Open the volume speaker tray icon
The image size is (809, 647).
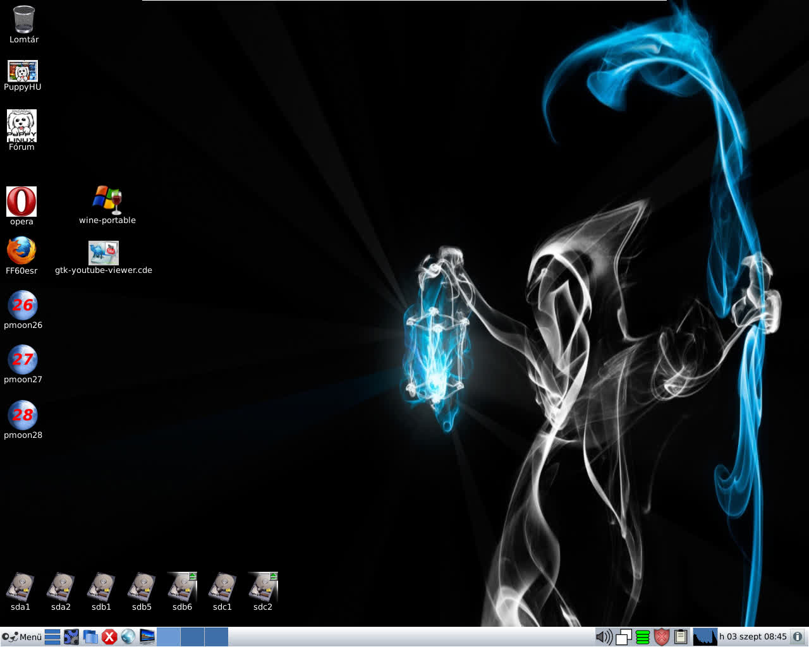pyautogui.click(x=604, y=637)
